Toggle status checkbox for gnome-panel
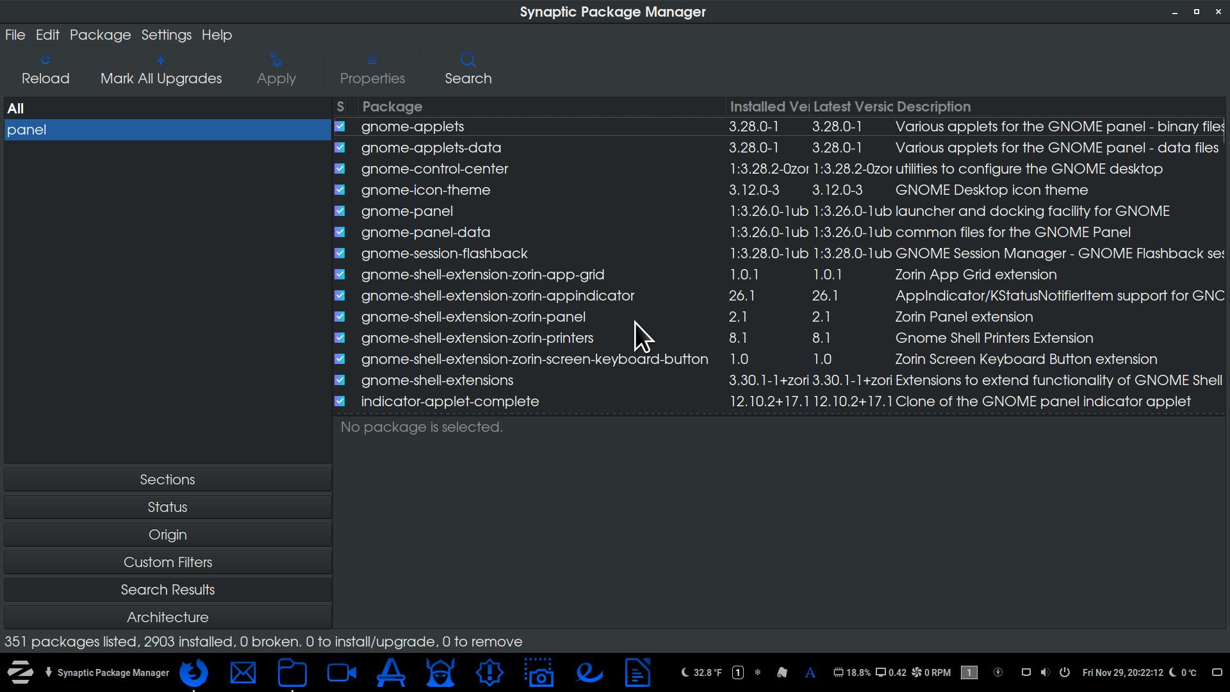Image resolution: width=1230 pixels, height=692 pixels. click(x=340, y=211)
